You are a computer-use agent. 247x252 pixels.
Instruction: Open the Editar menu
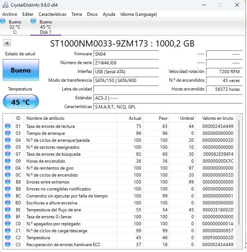click(28, 14)
